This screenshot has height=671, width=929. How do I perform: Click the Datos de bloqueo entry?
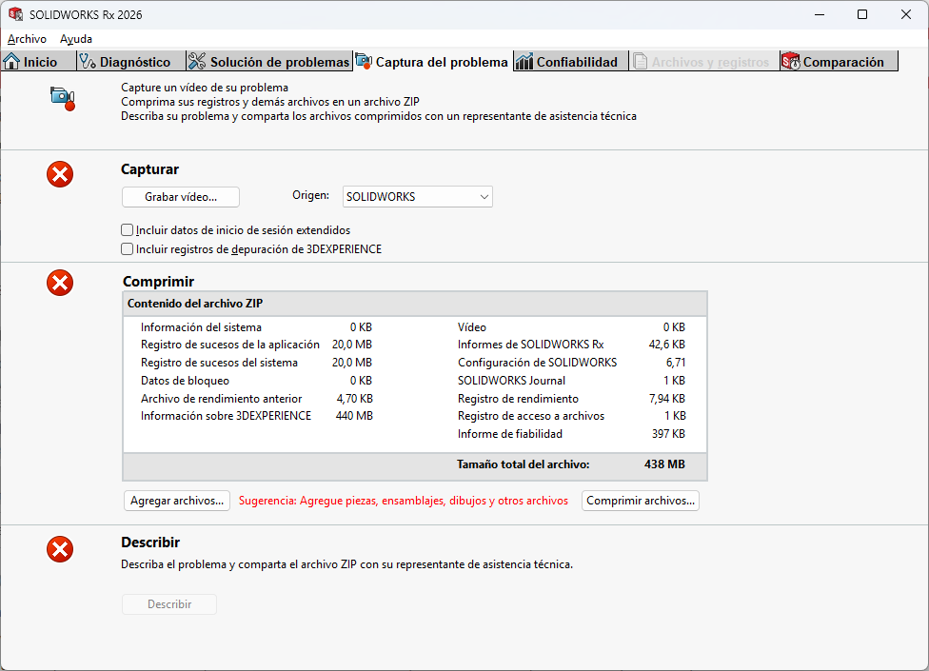185,381
